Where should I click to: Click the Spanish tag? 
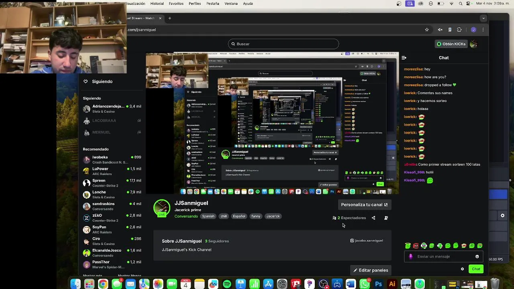[x=208, y=216]
